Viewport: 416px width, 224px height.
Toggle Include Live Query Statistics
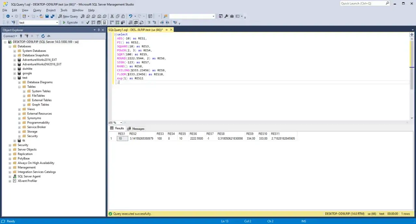tap(117, 22)
